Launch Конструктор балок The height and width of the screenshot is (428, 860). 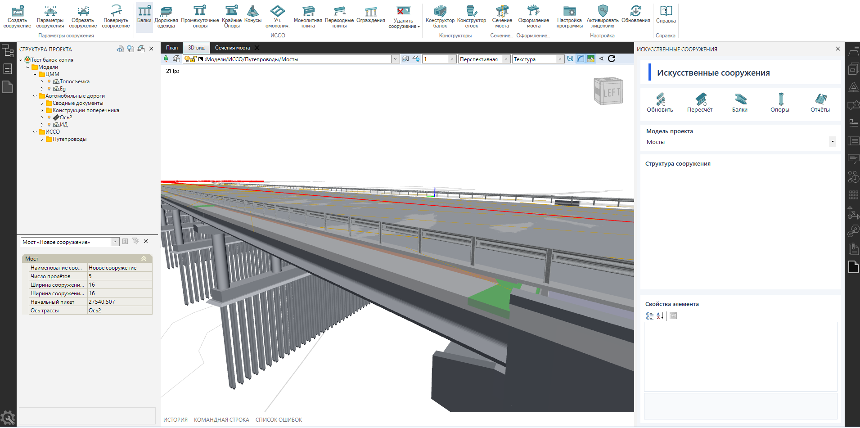[440, 17]
